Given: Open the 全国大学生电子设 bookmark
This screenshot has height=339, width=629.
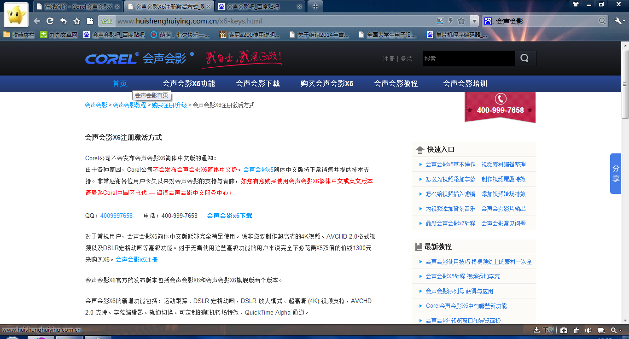Looking at the screenshot, I should click(387, 35).
